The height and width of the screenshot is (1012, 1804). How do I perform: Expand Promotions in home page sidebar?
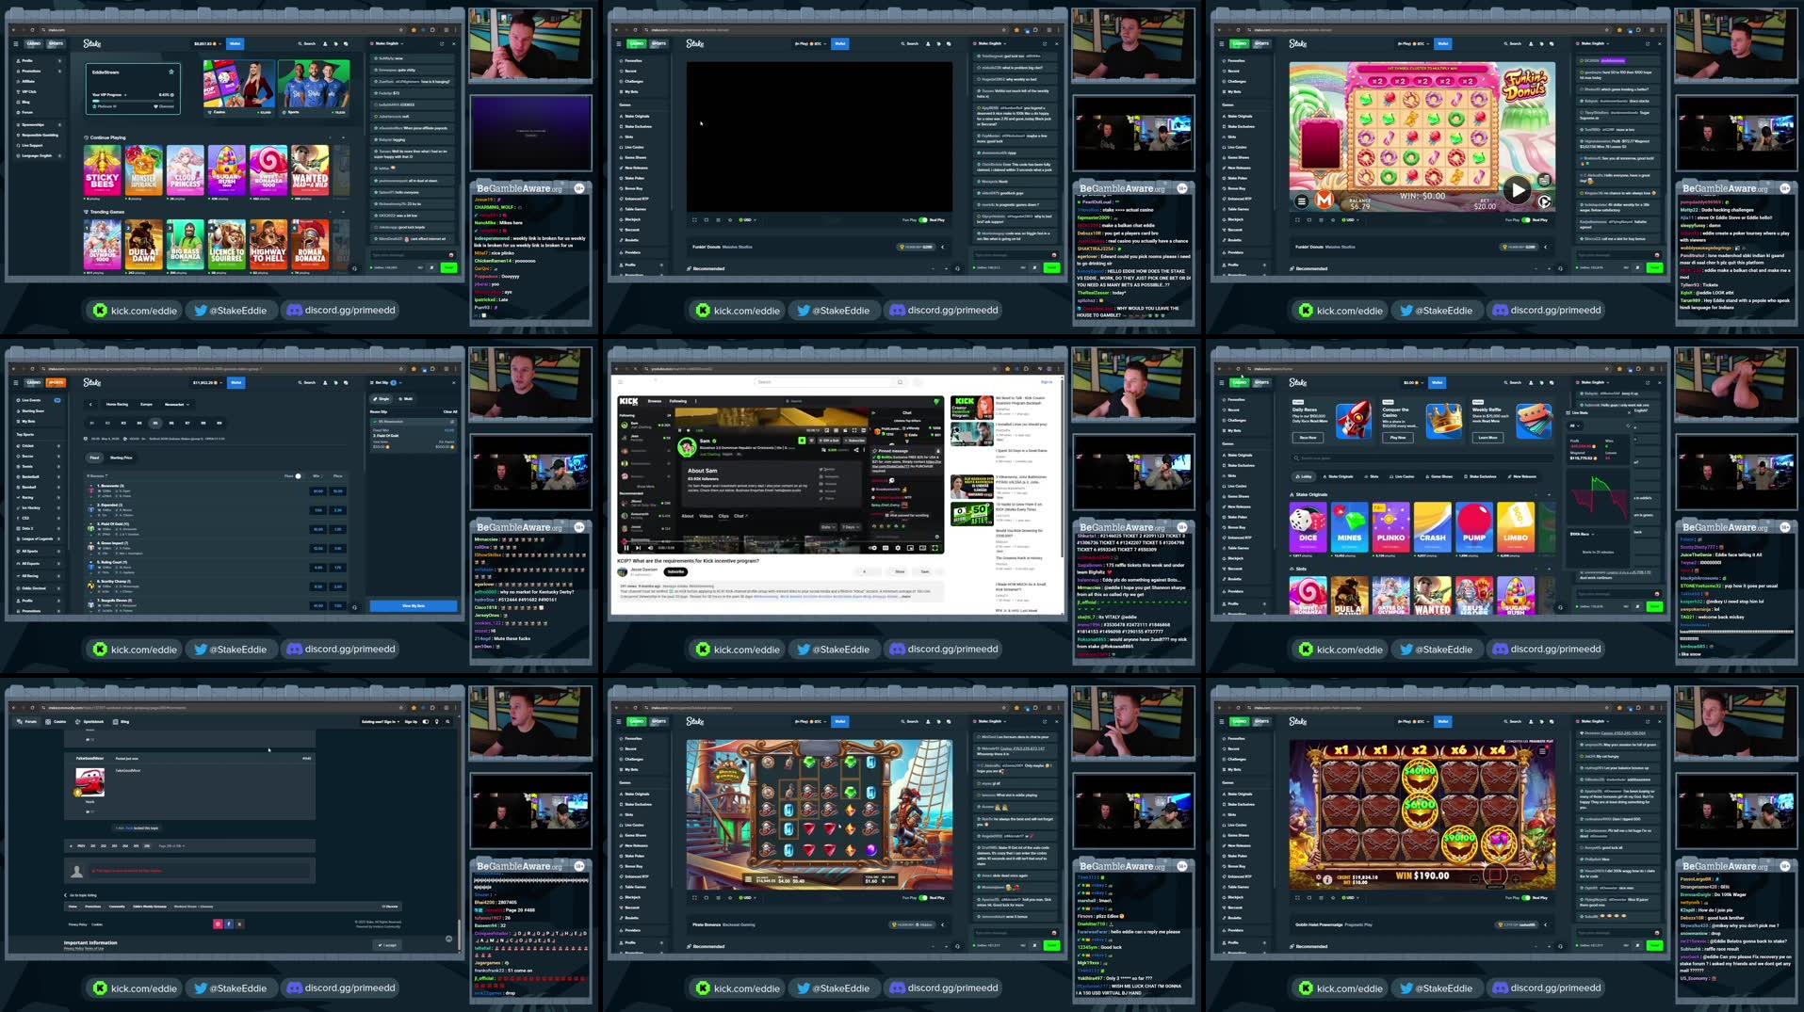click(x=38, y=71)
